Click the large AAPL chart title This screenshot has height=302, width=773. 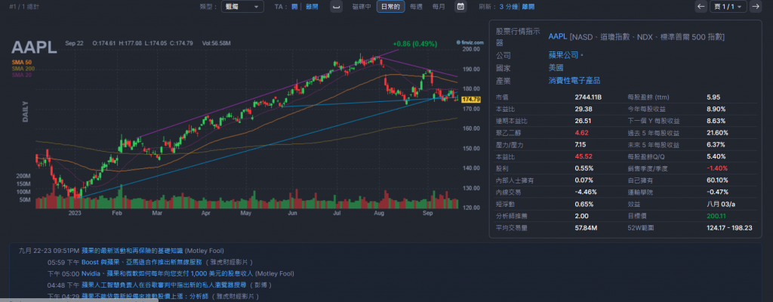[x=35, y=48]
